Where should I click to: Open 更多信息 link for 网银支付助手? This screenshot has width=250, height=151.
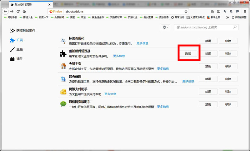tap(110, 94)
